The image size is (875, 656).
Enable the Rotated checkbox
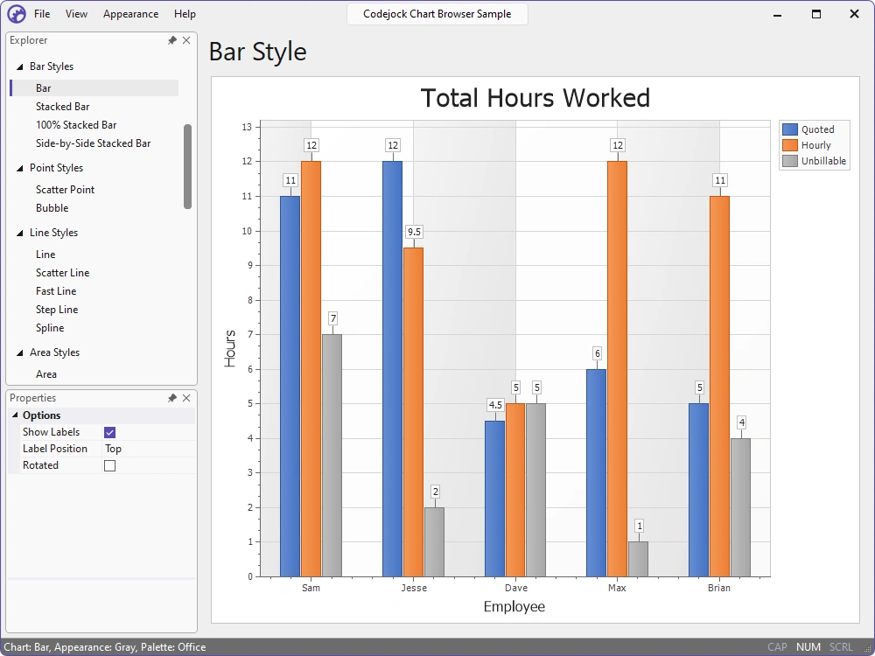(110, 466)
